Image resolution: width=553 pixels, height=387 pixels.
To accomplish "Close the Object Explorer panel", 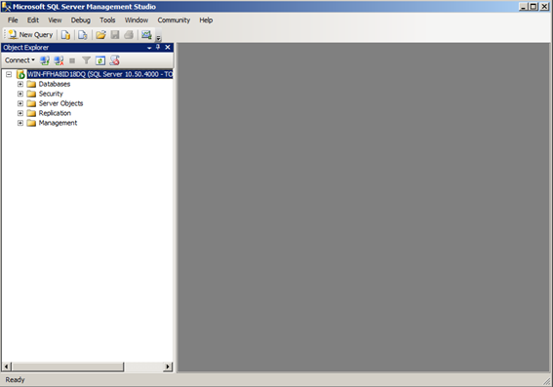I will tap(168, 47).
